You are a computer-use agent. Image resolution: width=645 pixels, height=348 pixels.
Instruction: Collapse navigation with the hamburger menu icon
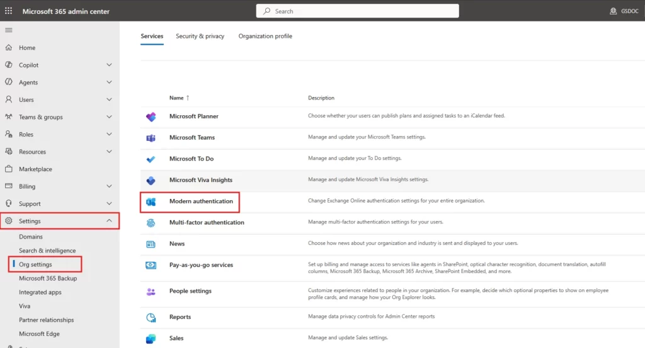click(9, 30)
